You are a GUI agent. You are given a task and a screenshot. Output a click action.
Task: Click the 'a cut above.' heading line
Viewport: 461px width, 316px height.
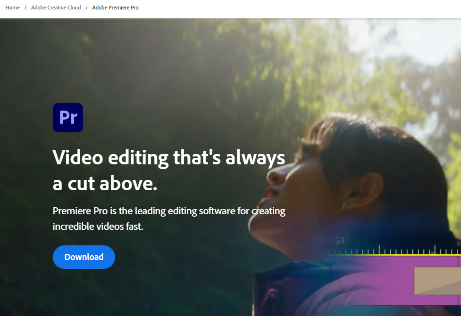(x=105, y=184)
